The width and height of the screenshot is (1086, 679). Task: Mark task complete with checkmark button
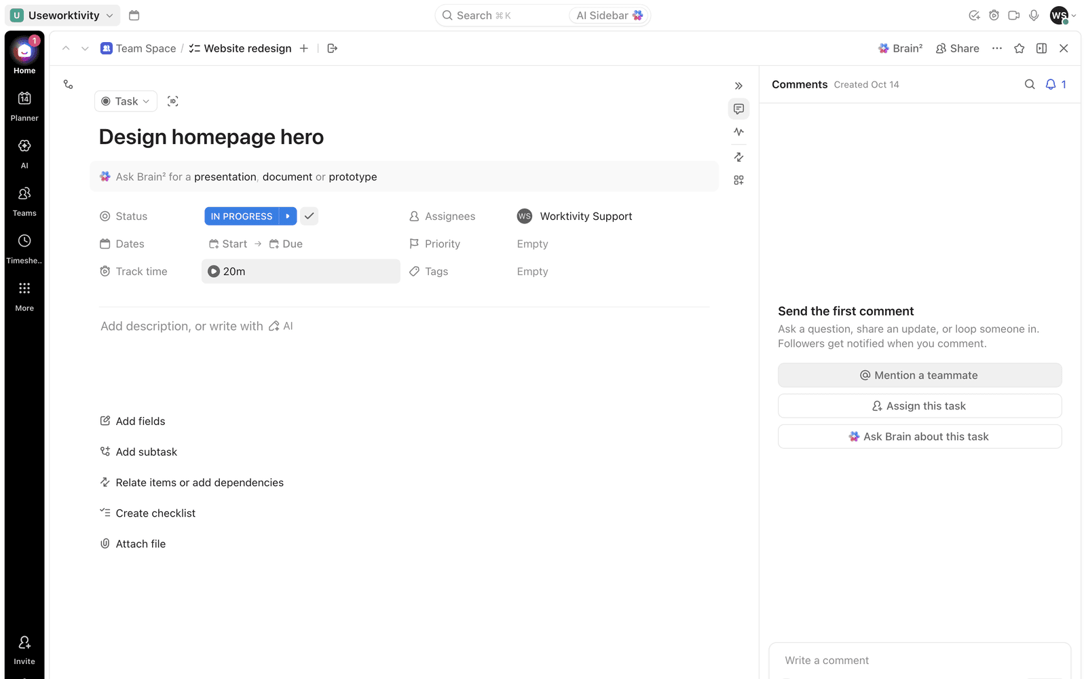[x=310, y=216]
